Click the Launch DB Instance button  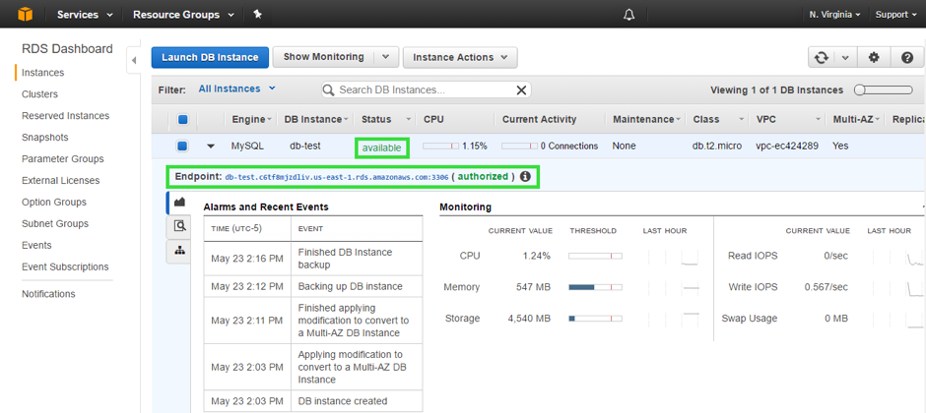(210, 58)
